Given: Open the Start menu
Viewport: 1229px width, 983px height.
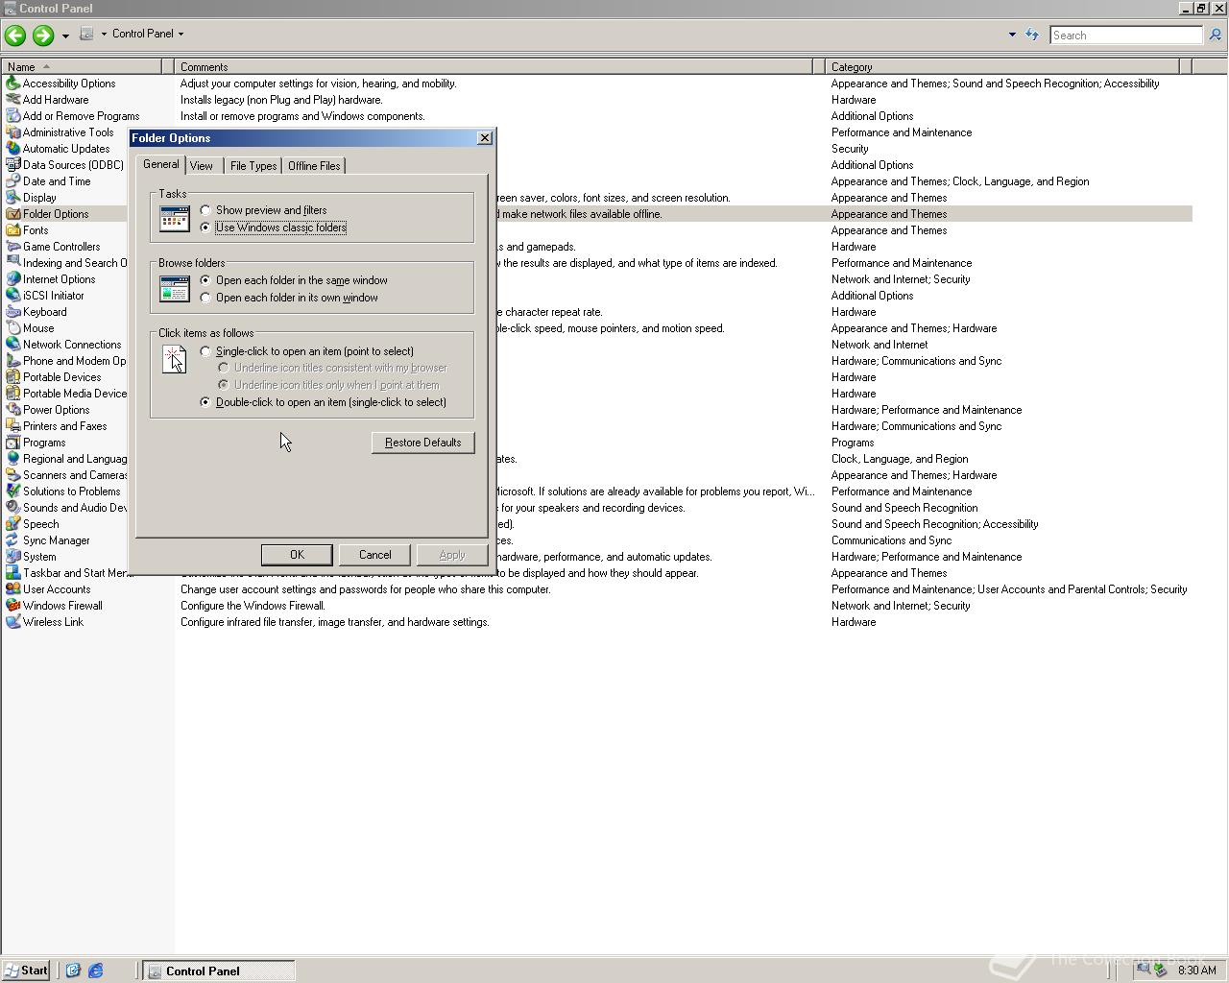Looking at the screenshot, I should click(x=26, y=971).
